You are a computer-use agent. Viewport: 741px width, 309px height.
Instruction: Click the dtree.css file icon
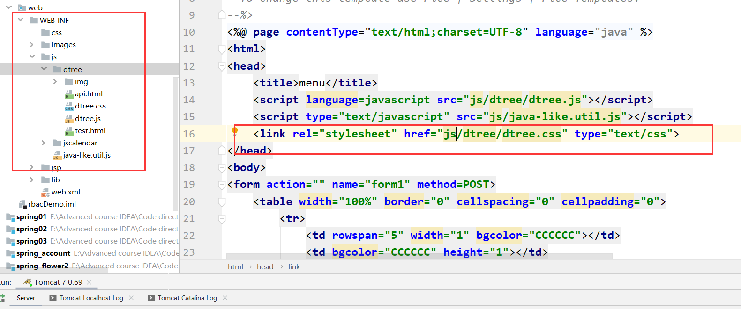(69, 106)
